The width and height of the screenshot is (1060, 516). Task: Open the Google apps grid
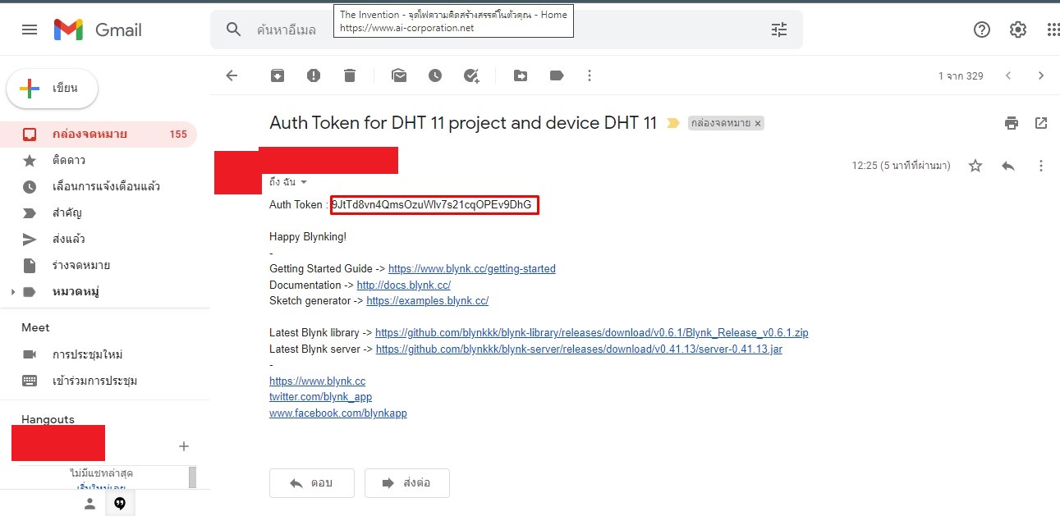pyautogui.click(x=1053, y=30)
